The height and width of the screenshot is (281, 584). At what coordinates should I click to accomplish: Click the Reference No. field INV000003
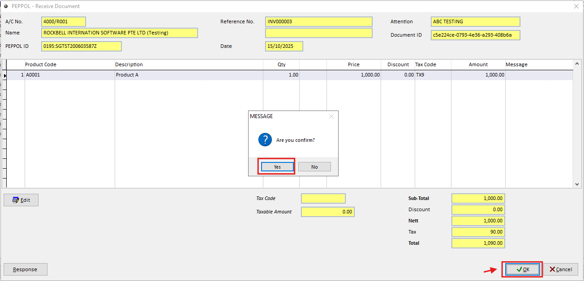[x=319, y=21]
